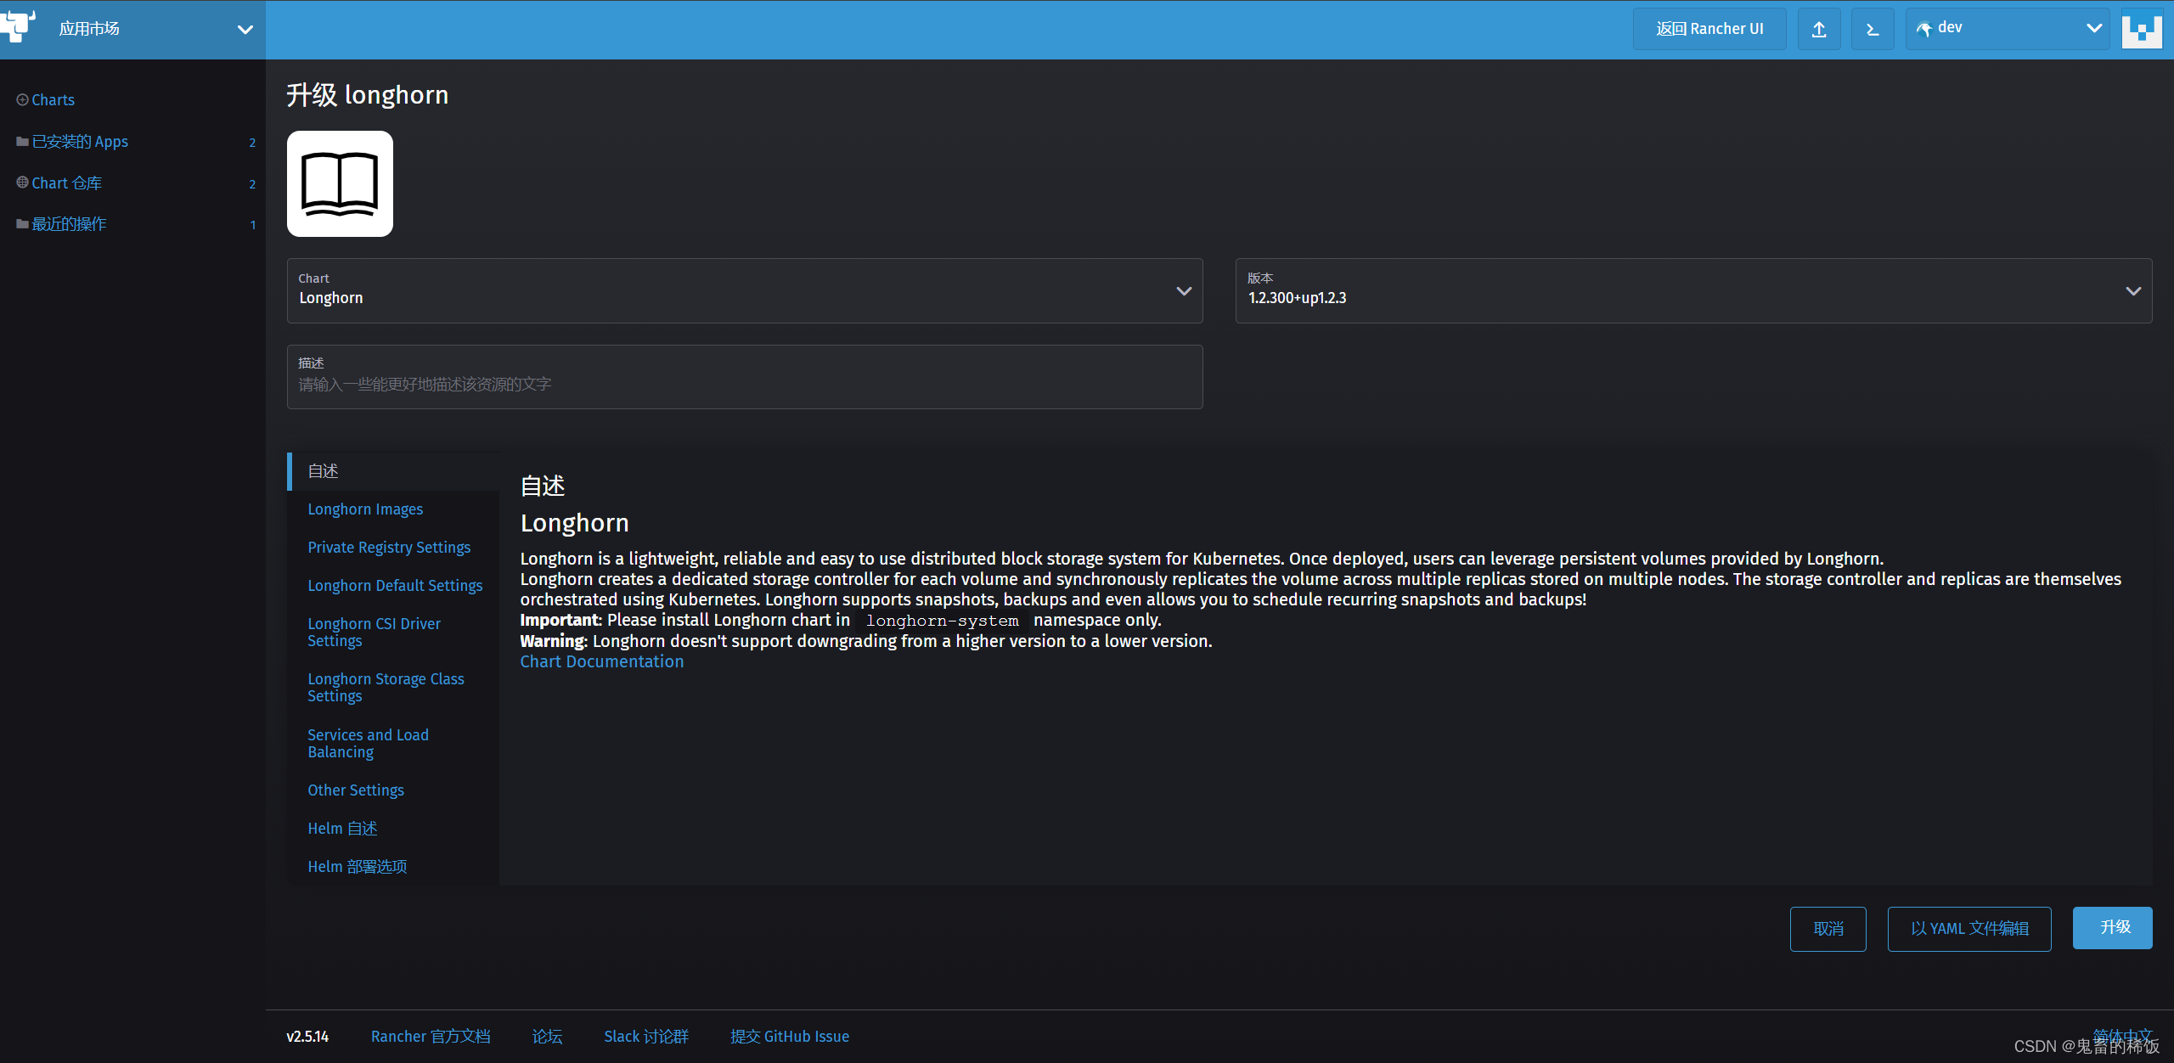Switch to Longhorn Images tab
Screen dimensions: 2174x1063
pos(365,509)
